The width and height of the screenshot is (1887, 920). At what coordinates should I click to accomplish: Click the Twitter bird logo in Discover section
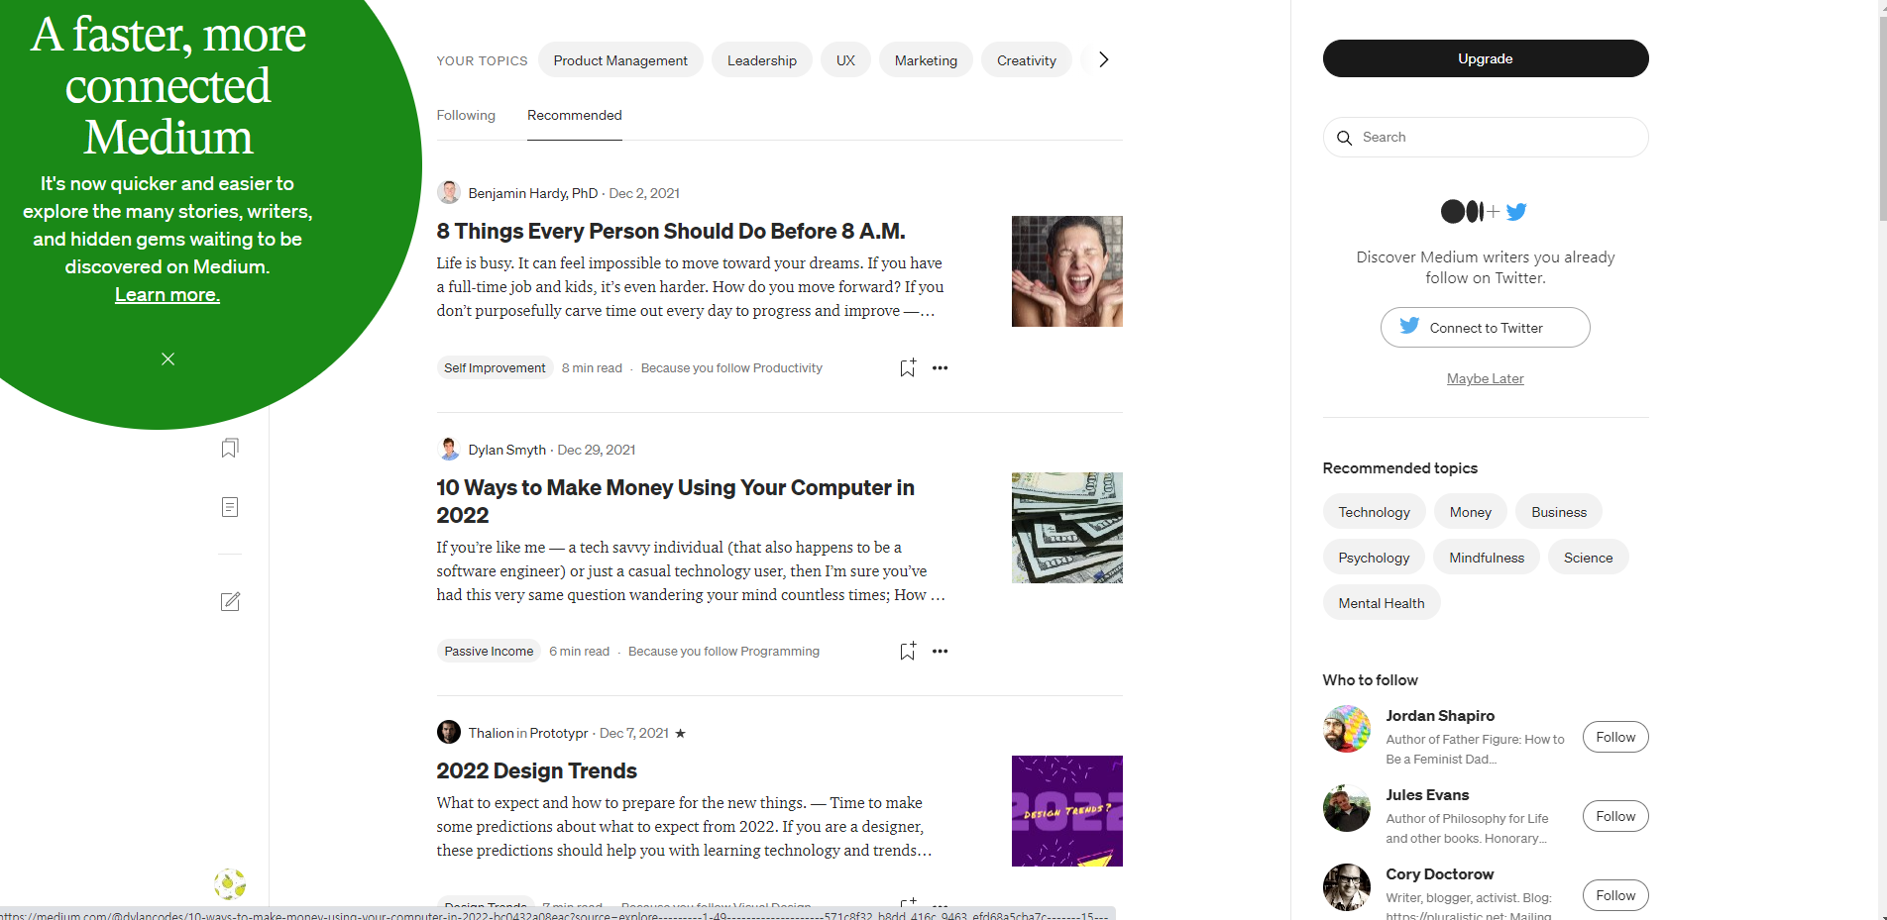(x=1516, y=211)
